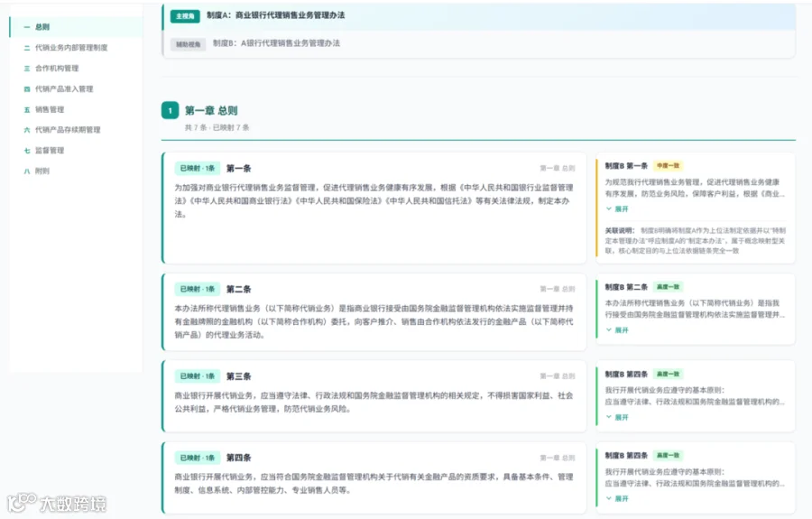Click 已映射·1条 badge on 第一条
This screenshot has width=812, height=519.
198,169
